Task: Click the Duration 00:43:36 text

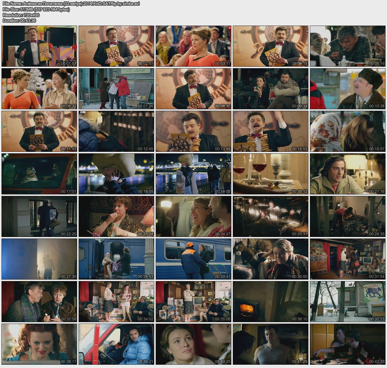Action: pyautogui.click(x=19, y=21)
